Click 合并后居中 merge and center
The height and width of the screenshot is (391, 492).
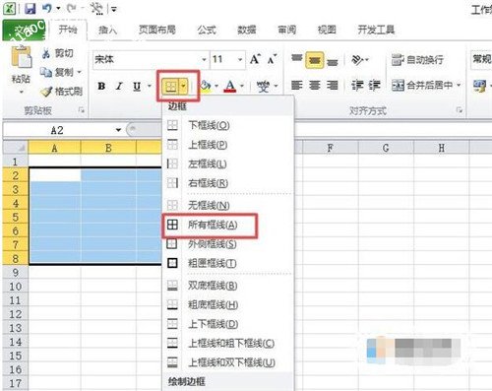pyautogui.click(x=422, y=86)
